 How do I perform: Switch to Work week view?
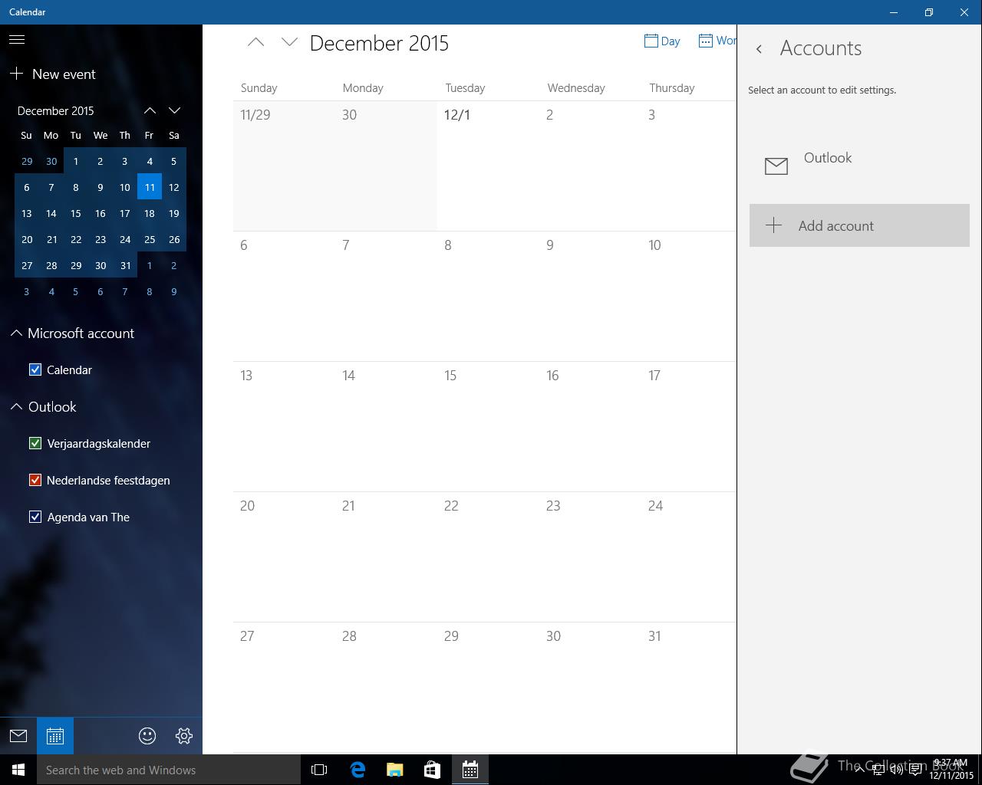pos(717,41)
